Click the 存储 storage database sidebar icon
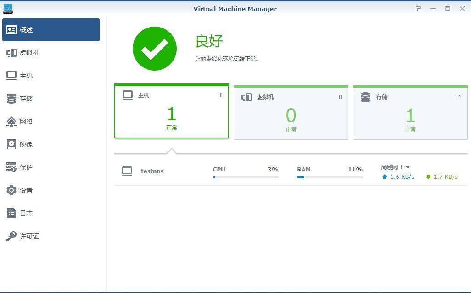The height and width of the screenshot is (293, 471). point(11,99)
